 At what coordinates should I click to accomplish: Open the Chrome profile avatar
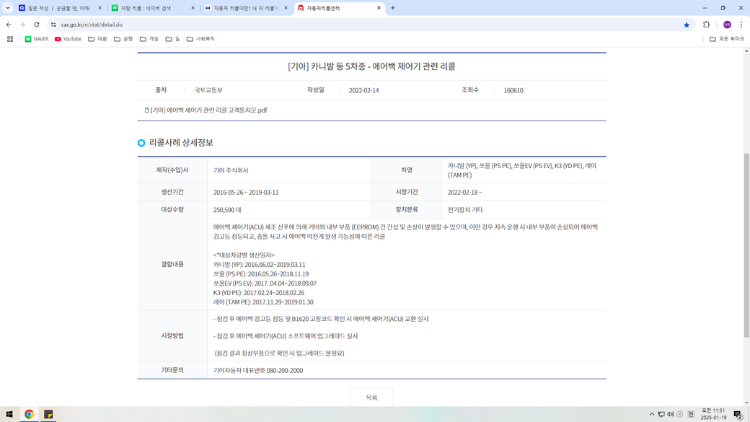click(x=727, y=25)
